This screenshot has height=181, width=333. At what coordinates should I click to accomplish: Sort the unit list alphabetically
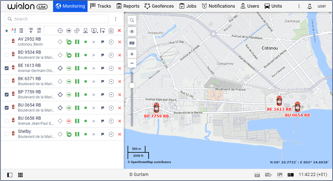coord(14,30)
